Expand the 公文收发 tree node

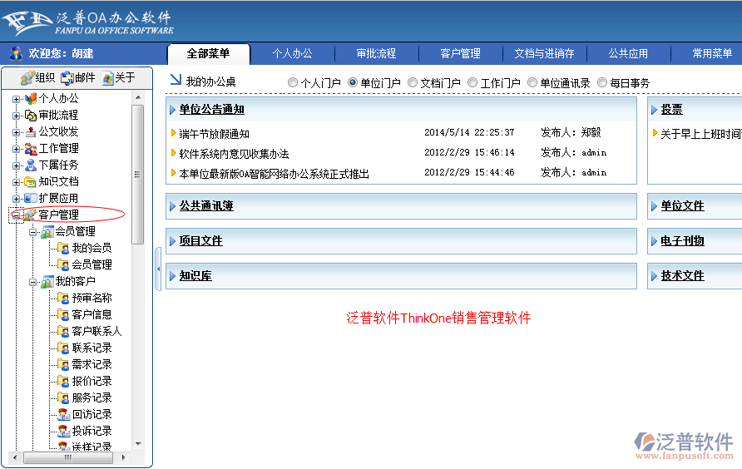16,132
